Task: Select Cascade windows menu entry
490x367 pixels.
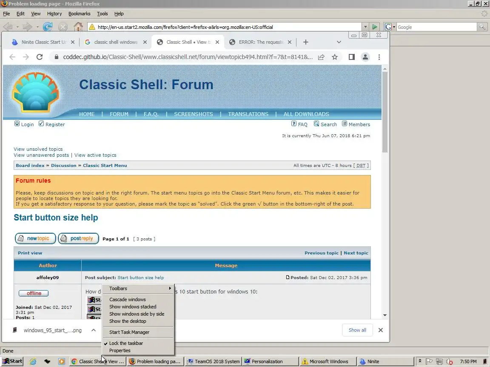Action: click(x=138, y=299)
